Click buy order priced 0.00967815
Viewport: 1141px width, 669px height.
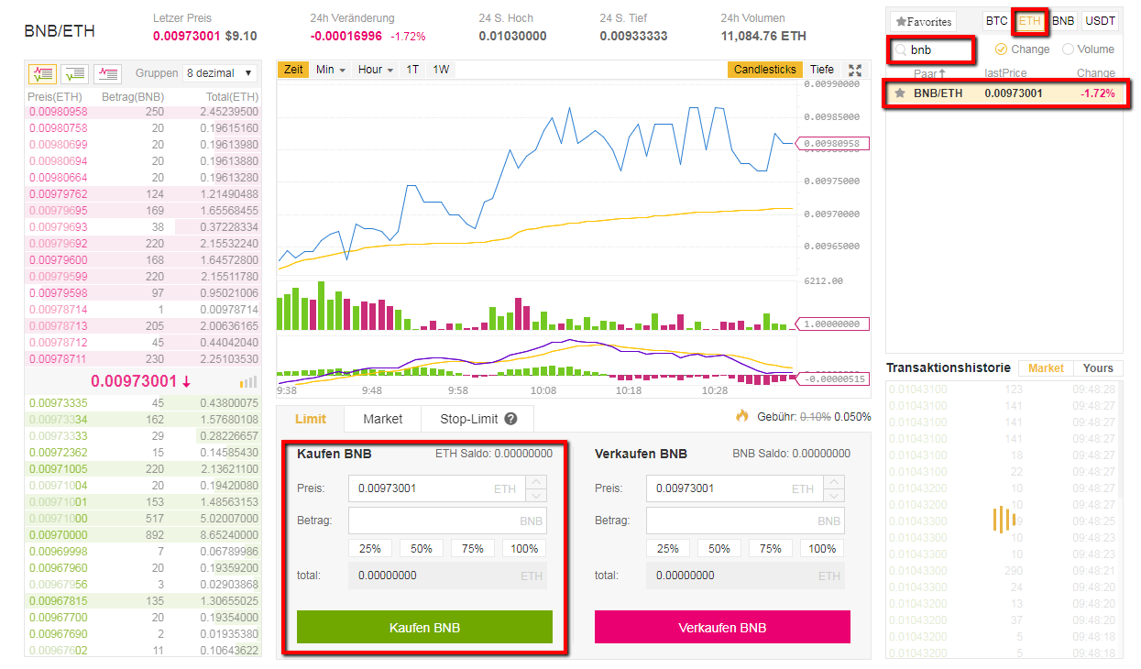click(143, 600)
